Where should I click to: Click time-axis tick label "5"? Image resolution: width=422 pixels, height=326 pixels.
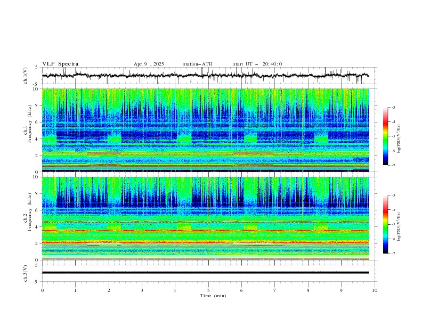point(208,290)
